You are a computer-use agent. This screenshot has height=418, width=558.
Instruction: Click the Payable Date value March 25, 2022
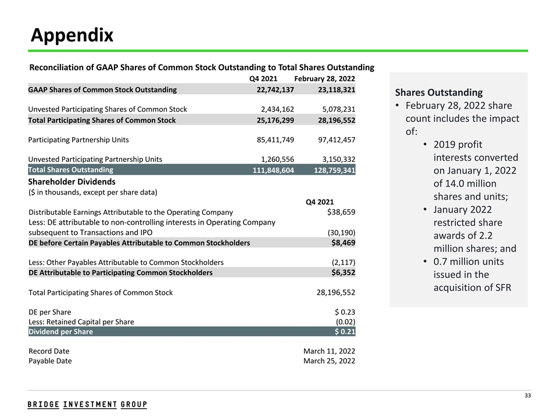click(329, 361)
